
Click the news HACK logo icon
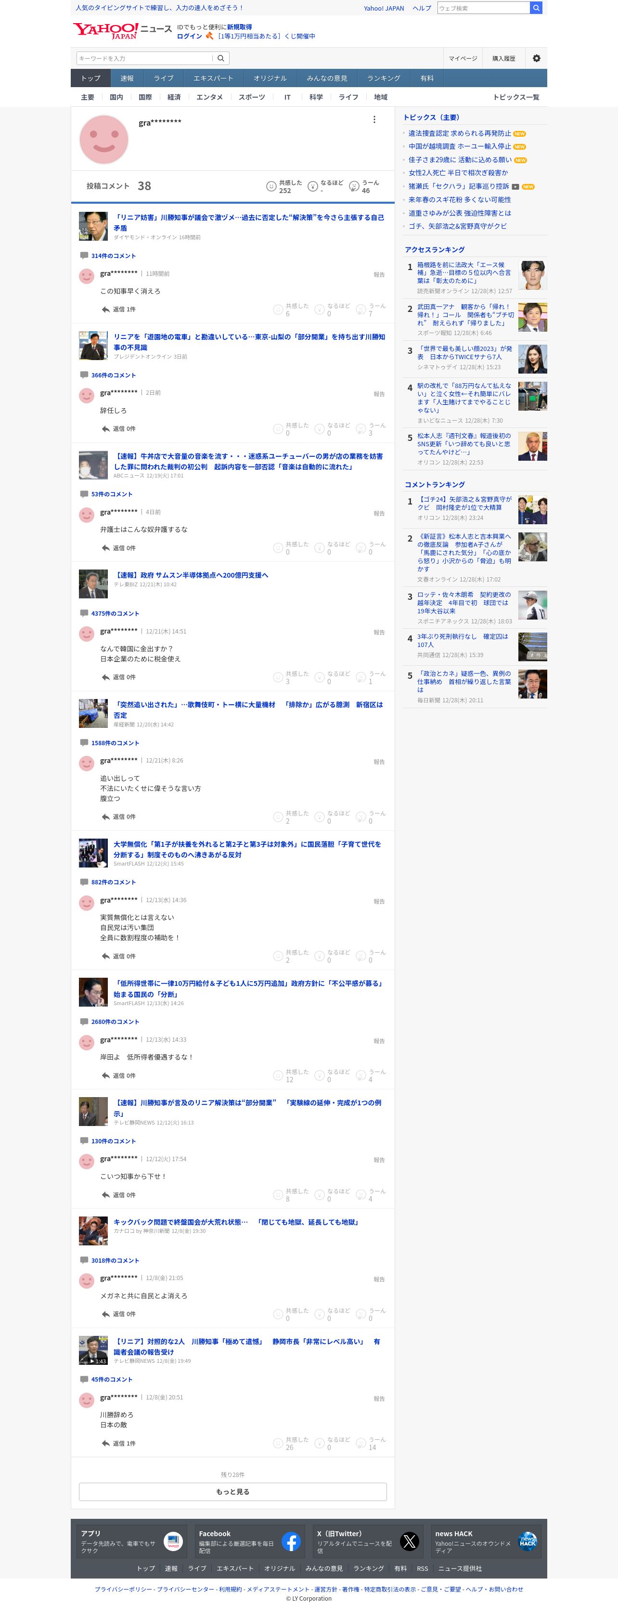click(x=528, y=1541)
